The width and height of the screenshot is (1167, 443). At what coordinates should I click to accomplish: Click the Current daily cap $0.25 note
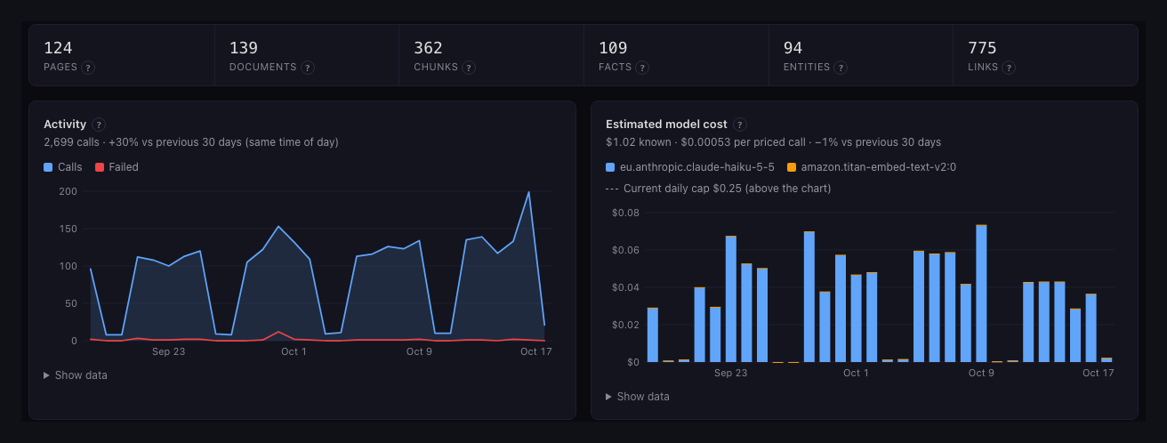point(719,189)
